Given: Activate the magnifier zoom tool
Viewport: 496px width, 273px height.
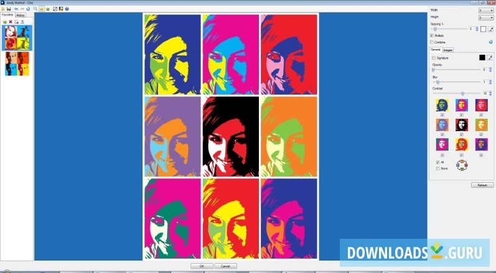Looking at the screenshot, I should coord(35,9).
